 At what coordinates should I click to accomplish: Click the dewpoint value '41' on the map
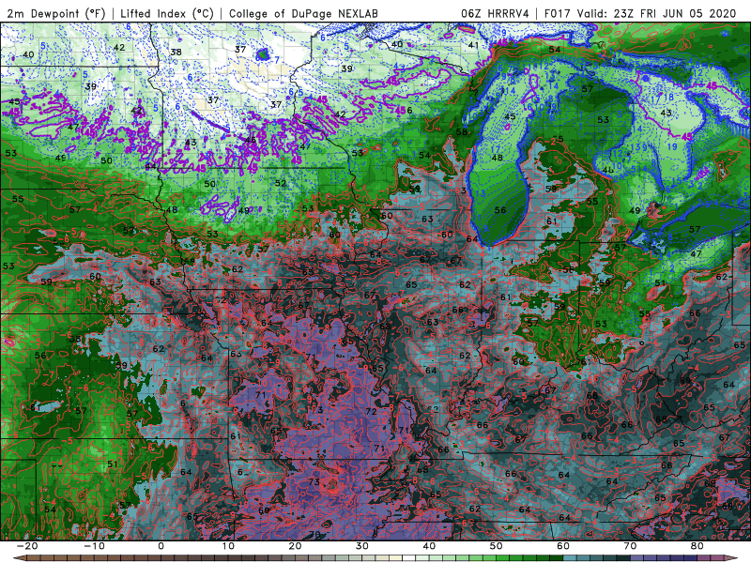pyautogui.click(x=473, y=45)
